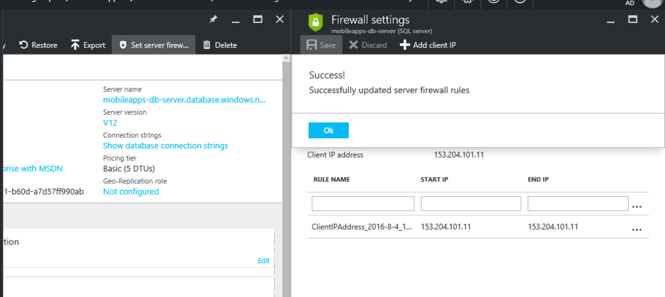Click the 'Client IP address' label
The image size is (665, 297).
click(335, 154)
